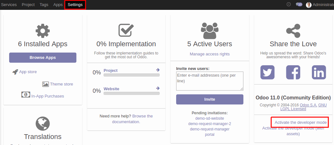Click the Browse Apps button

coord(43,58)
